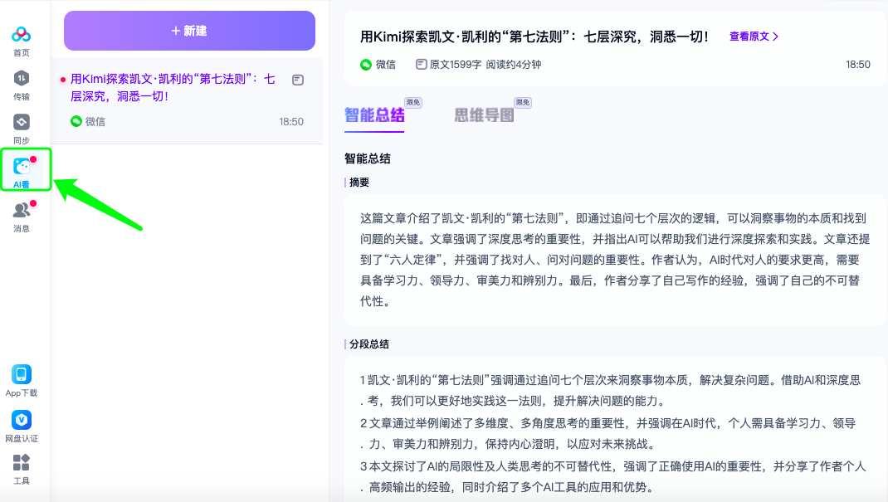This screenshot has height=502, width=888.
Task: Click the 18:50 time in article header
Action: (x=857, y=65)
